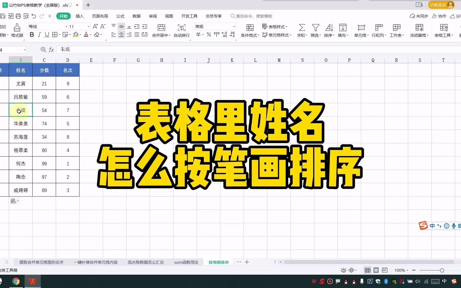Align text right

pos(129,35)
